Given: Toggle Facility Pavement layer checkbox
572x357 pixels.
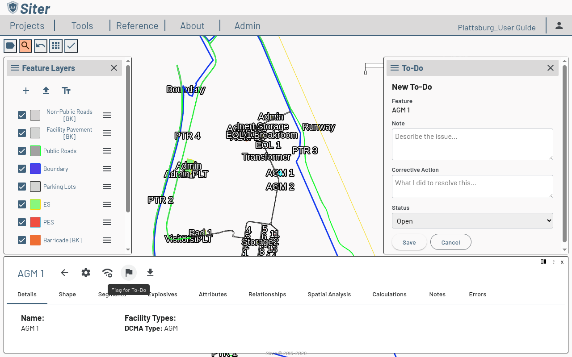Looking at the screenshot, I should pyautogui.click(x=22, y=133).
